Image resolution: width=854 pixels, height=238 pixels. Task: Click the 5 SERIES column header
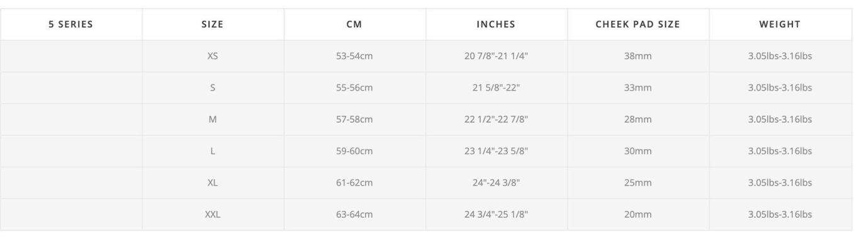coord(71,25)
